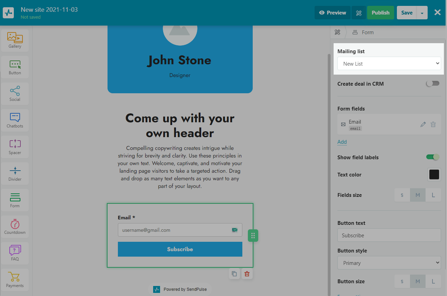Open the Text color swatch

click(434, 174)
